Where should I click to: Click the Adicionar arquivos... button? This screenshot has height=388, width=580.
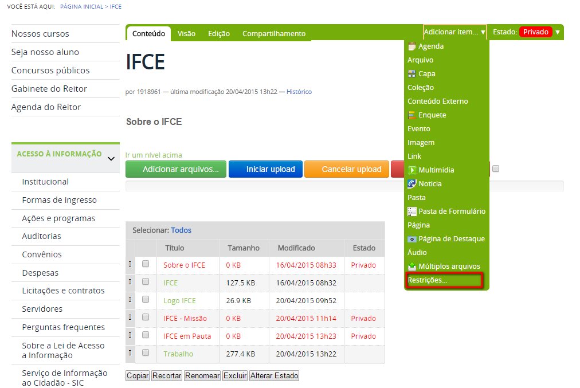tap(176, 169)
